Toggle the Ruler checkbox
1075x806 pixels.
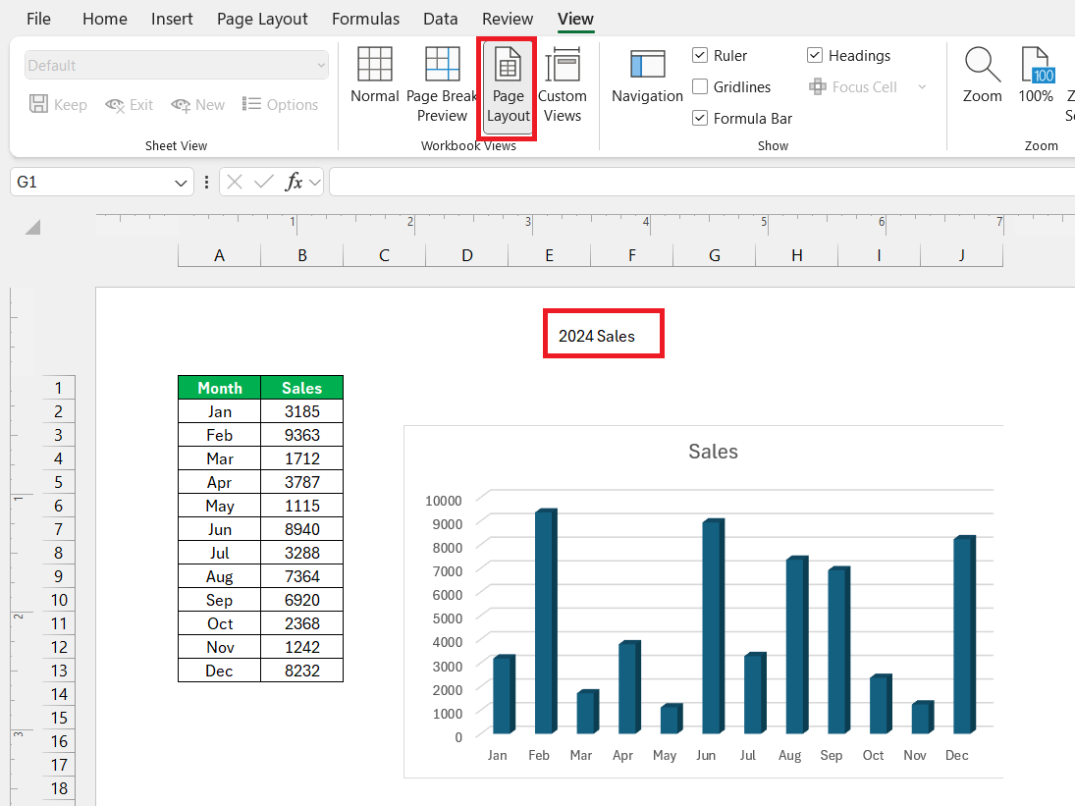click(x=700, y=56)
